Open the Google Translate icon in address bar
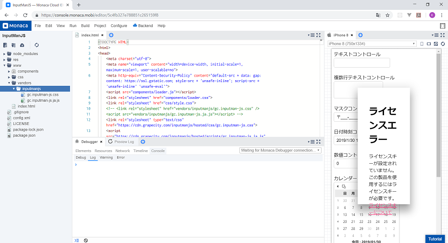 click(378, 15)
